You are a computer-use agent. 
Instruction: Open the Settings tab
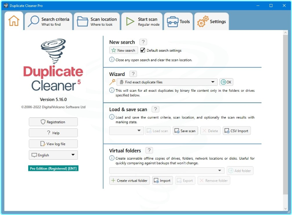(211, 22)
